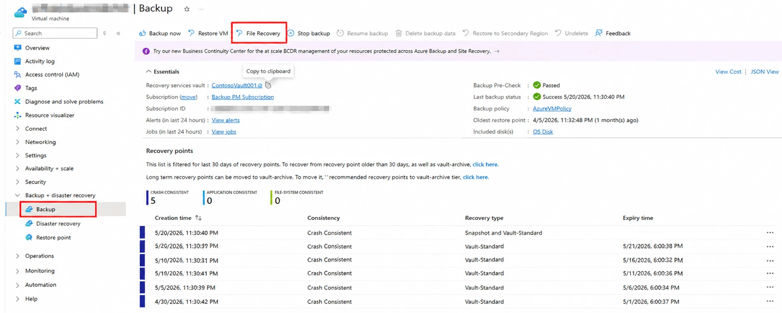Screen dimensions: 782x313
Task: Open row menu for 5/5/2026 recovery point
Action: [770, 288]
